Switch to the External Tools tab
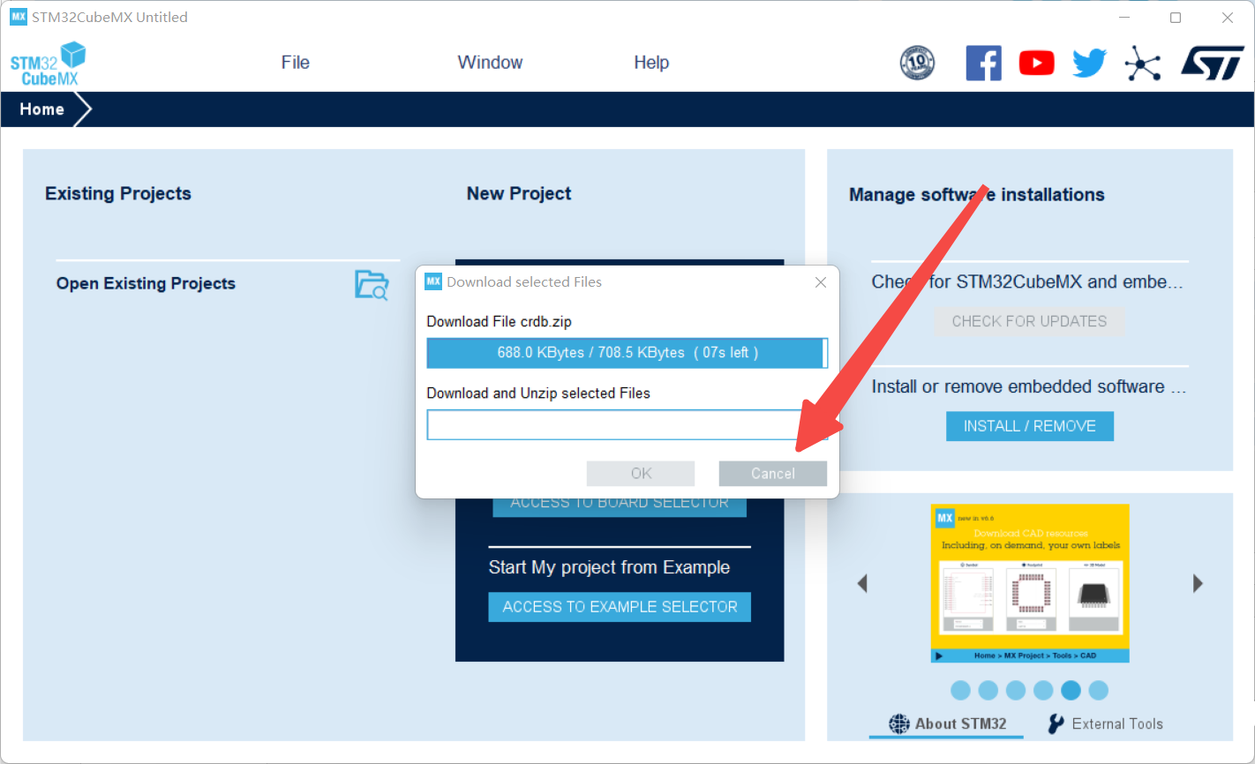Image resolution: width=1255 pixels, height=764 pixels. point(1105,724)
